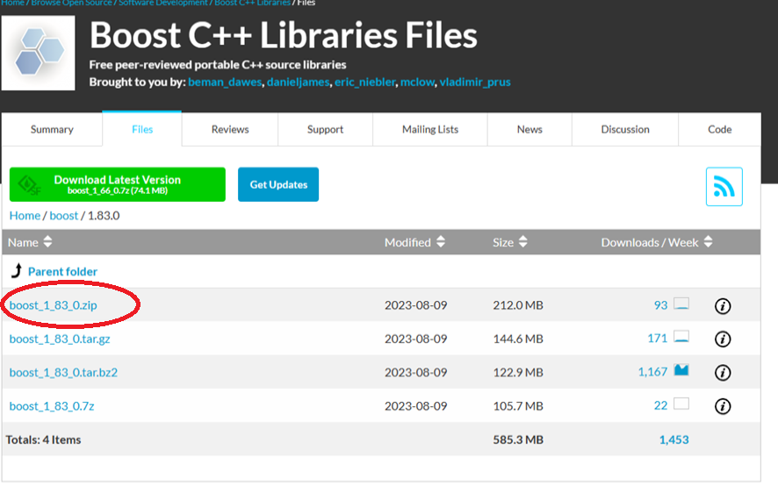Click weekly downloads count 1,167
The width and height of the screenshot is (778, 486).
click(652, 372)
